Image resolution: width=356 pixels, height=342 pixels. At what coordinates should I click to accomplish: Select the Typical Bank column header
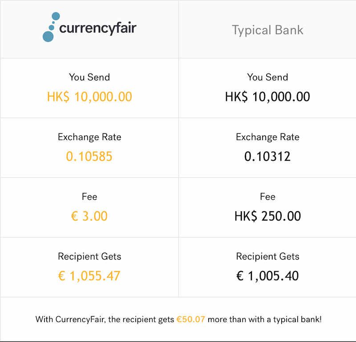267,30
